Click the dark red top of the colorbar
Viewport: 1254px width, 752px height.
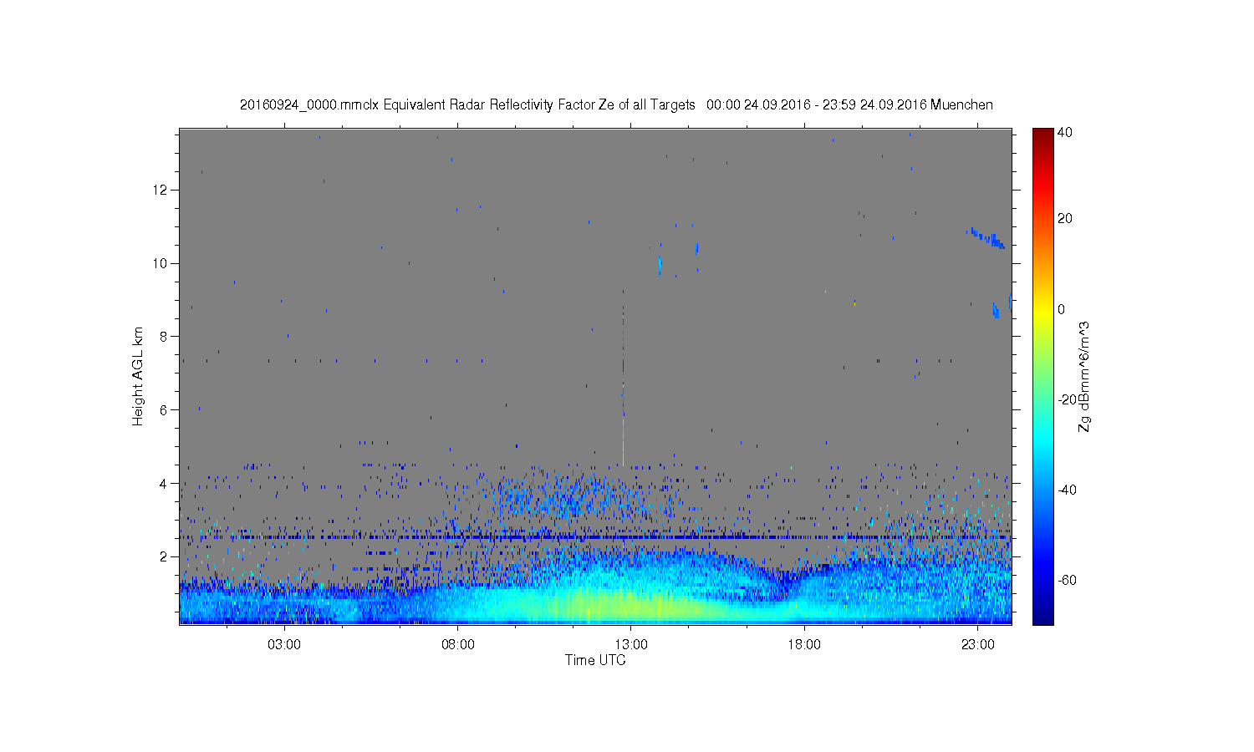click(x=1042, y=135)
